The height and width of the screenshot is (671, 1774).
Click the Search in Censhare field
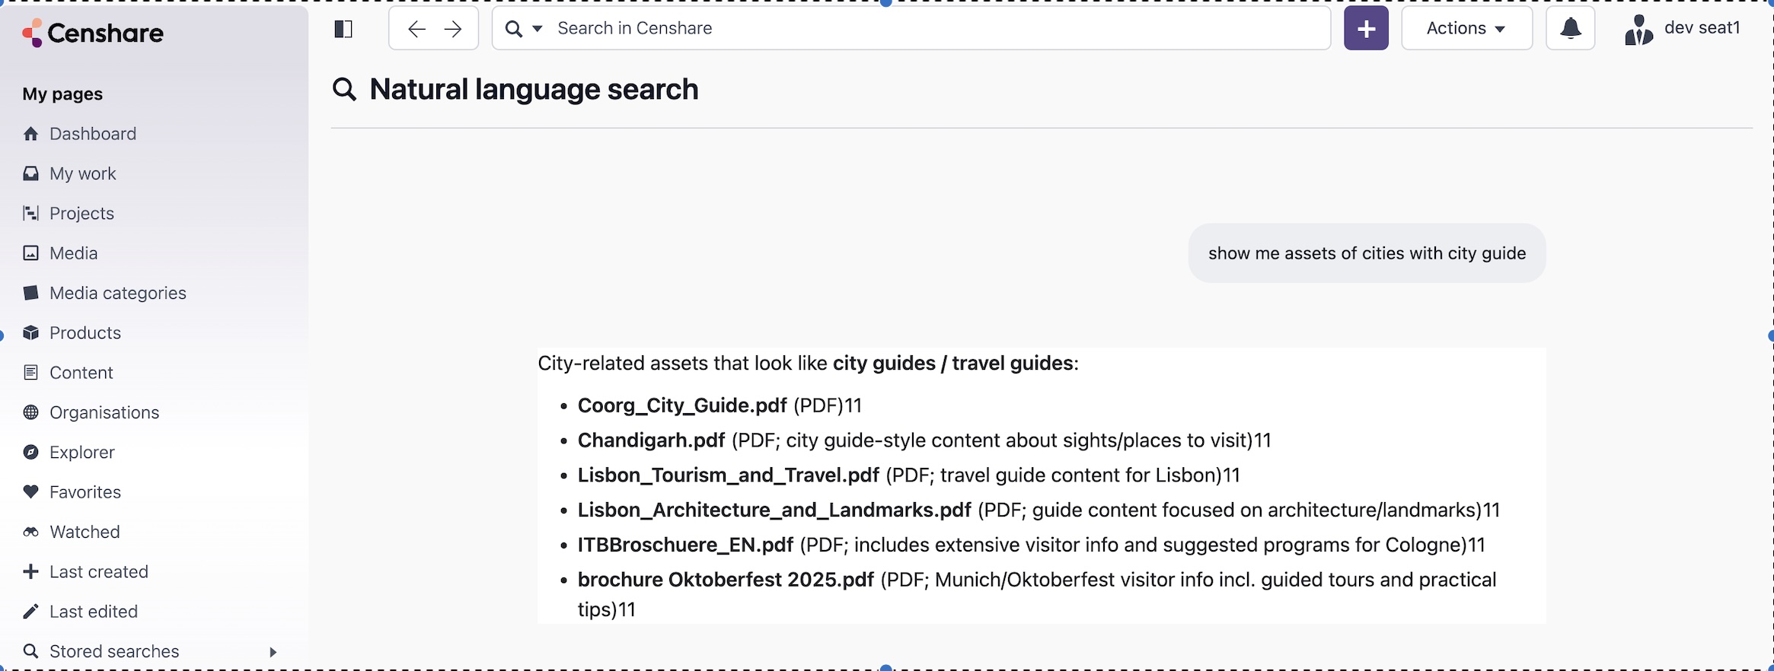pos(936,29)
